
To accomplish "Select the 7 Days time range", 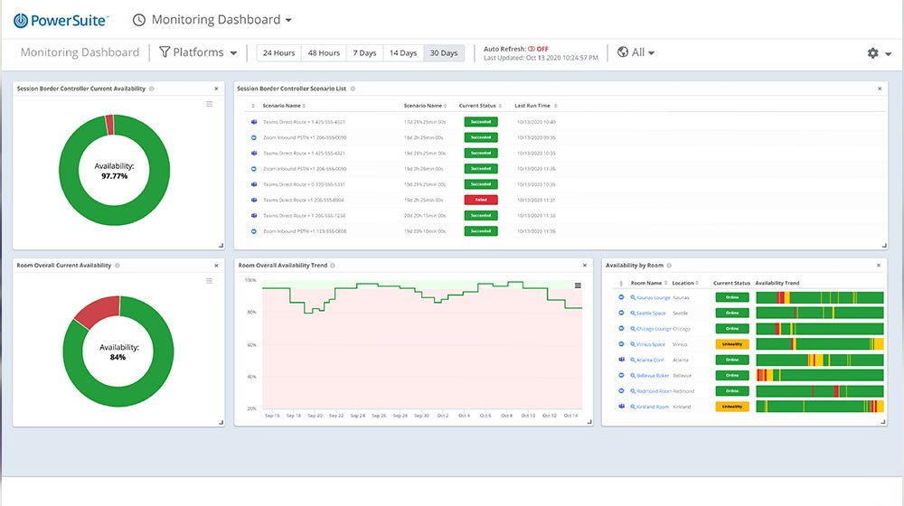I will (x=363, y=53).
